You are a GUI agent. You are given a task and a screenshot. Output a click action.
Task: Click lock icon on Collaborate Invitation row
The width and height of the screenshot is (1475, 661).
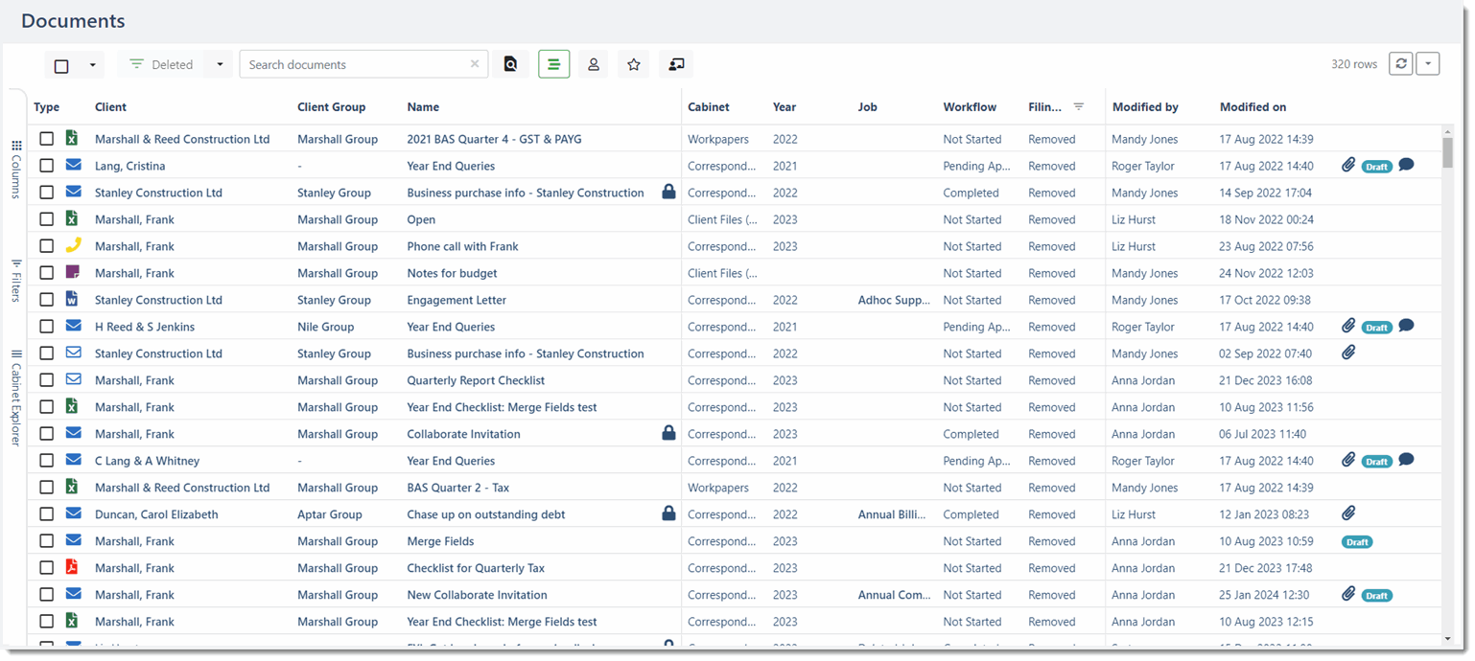click(x=669, y=433)
